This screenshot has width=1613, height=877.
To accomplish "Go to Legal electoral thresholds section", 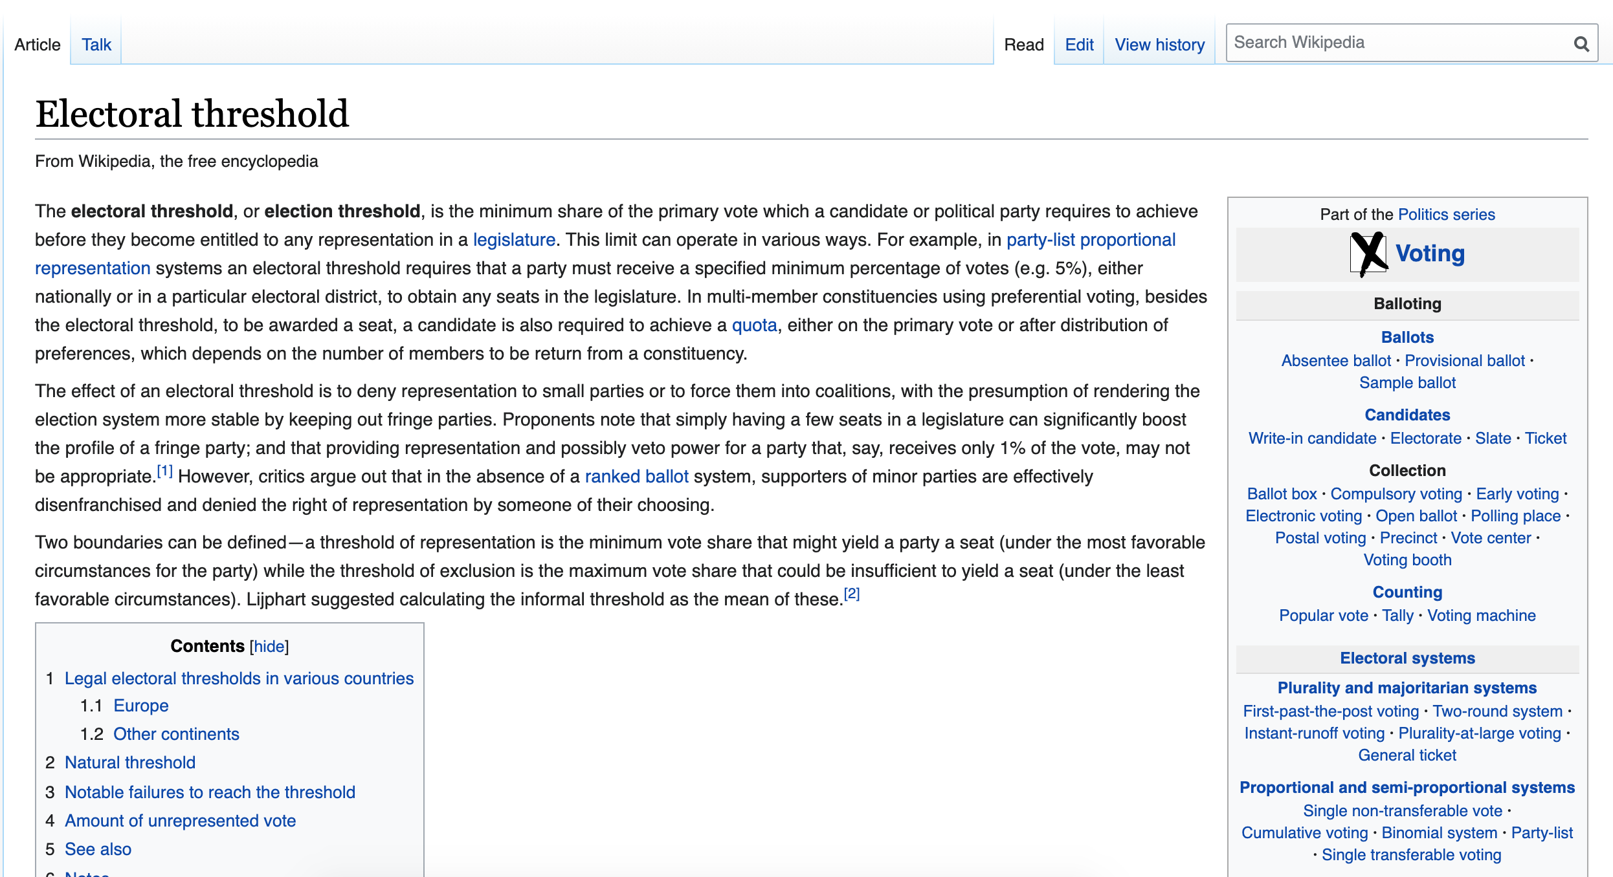I will [239, 678].
